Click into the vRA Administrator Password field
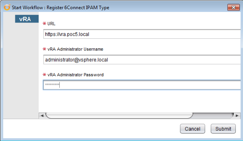 coord(142,85)
